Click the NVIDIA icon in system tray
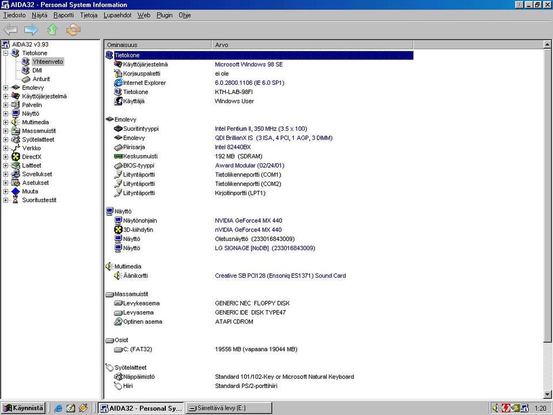Viewport: 553px width, 415px height. coord(515,408)
